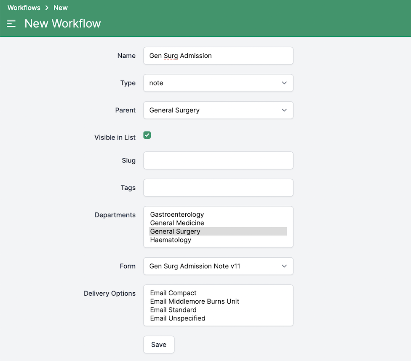Select General Medicine department

coord(177,223)
